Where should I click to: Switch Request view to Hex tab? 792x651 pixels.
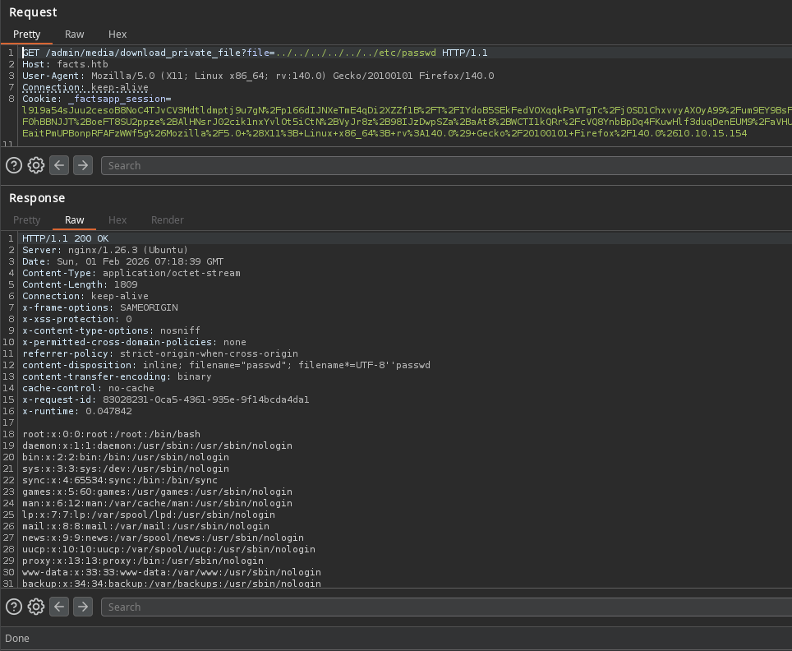pos(117,35)
